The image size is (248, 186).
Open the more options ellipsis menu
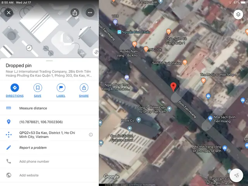point(90,12)
